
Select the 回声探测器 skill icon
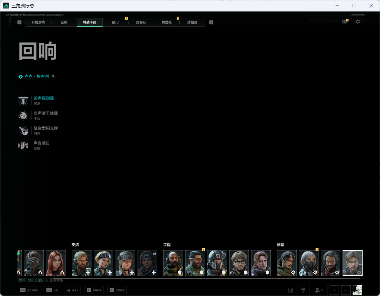tap(23, 100)
